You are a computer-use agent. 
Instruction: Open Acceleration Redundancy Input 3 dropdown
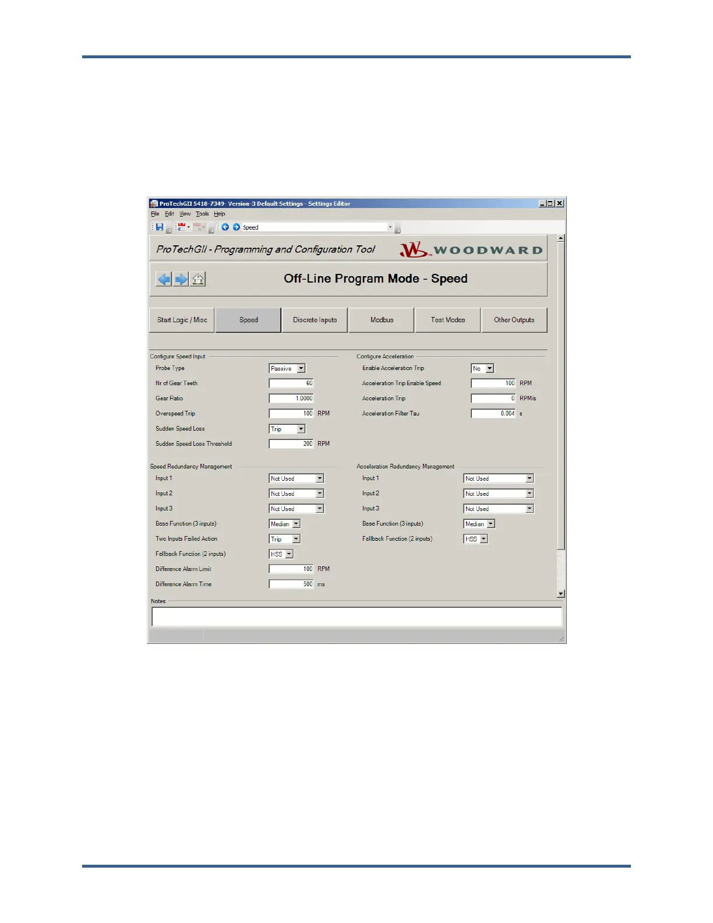click(x=530, y=509)
